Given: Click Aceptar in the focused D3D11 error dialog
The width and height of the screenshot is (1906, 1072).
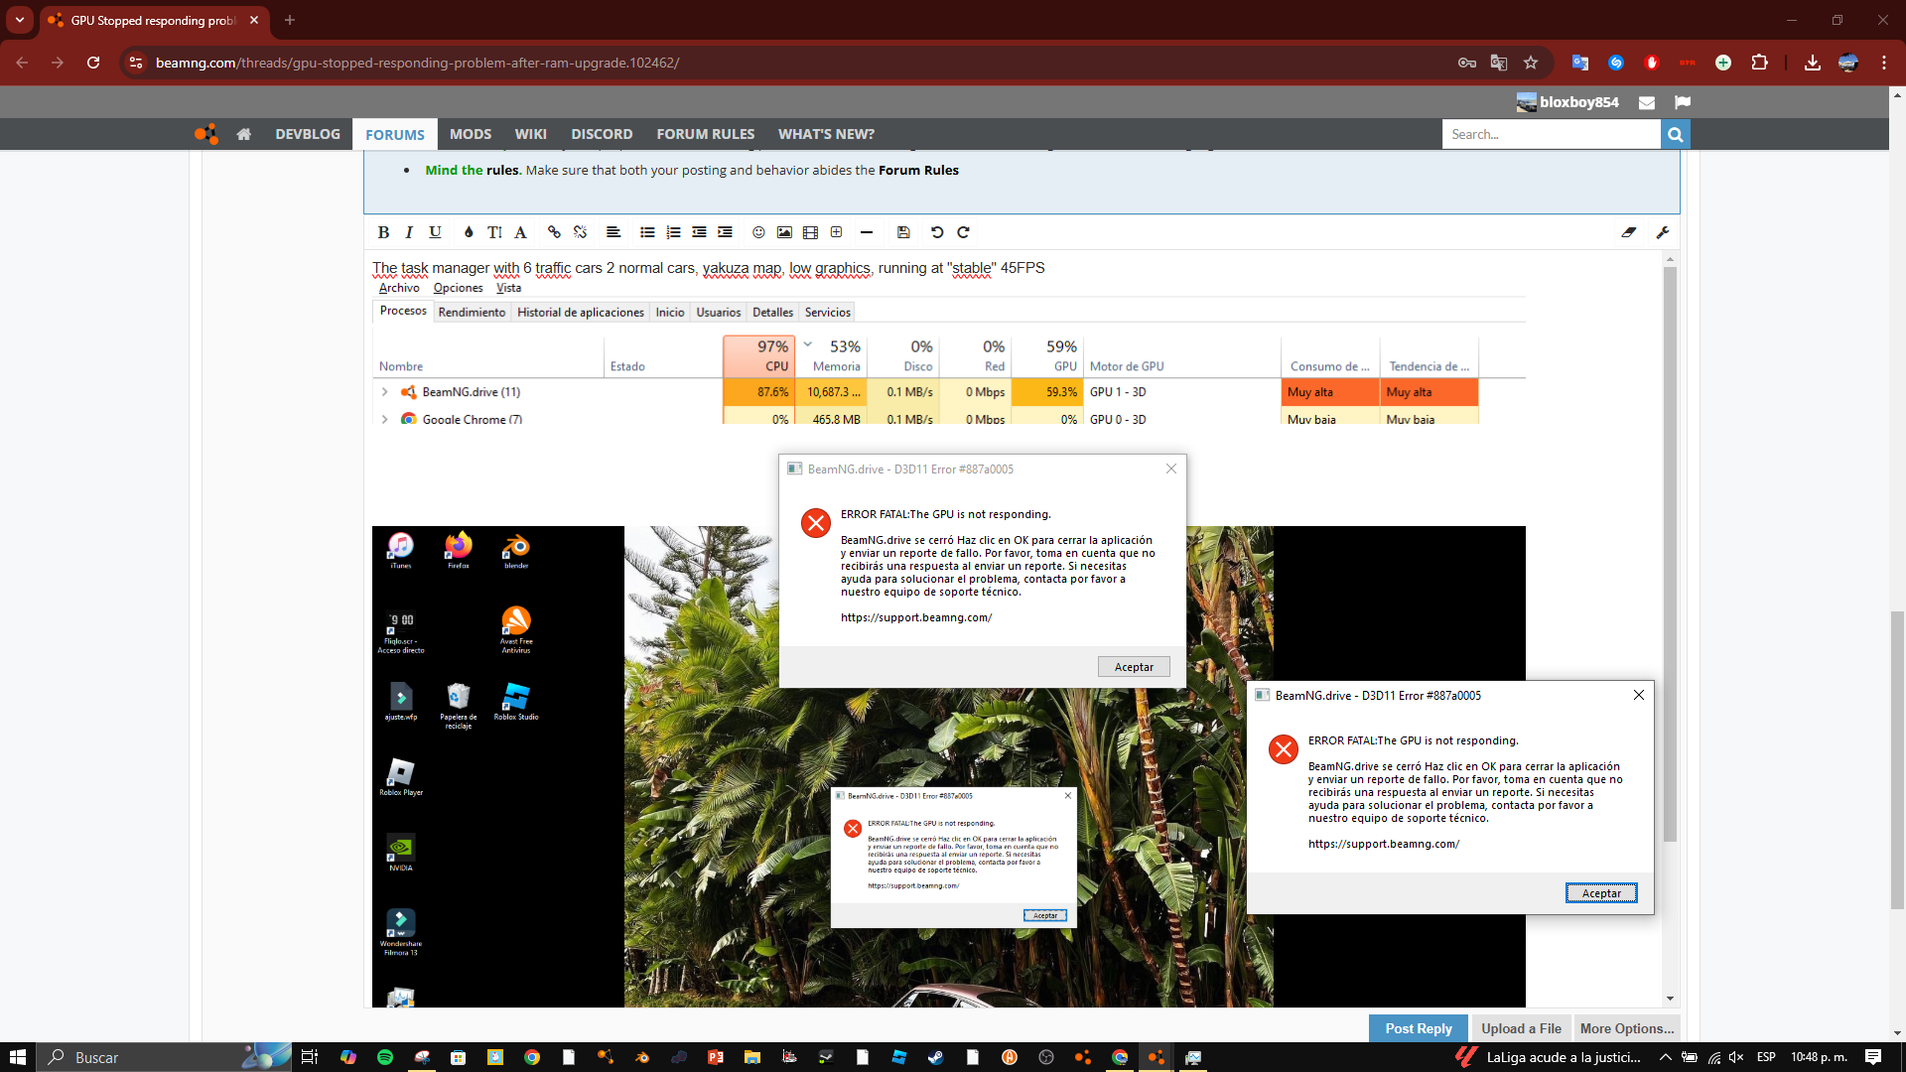Looking at the screenshot, I should 1601,893.
